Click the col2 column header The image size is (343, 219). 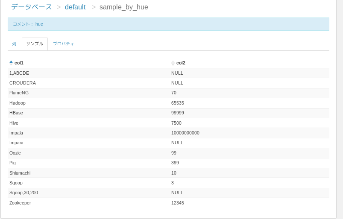click(181, 63)
